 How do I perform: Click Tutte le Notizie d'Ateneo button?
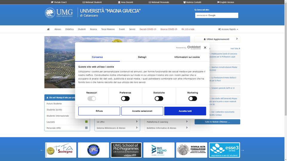pos(217,122)
